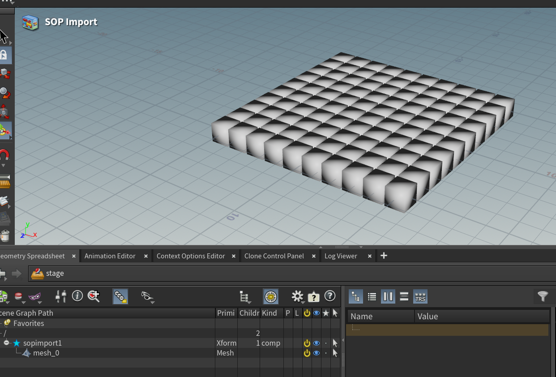Toggle the highlighted blue link icon
The image size is (556, 377).
click(x=120, y=296)
